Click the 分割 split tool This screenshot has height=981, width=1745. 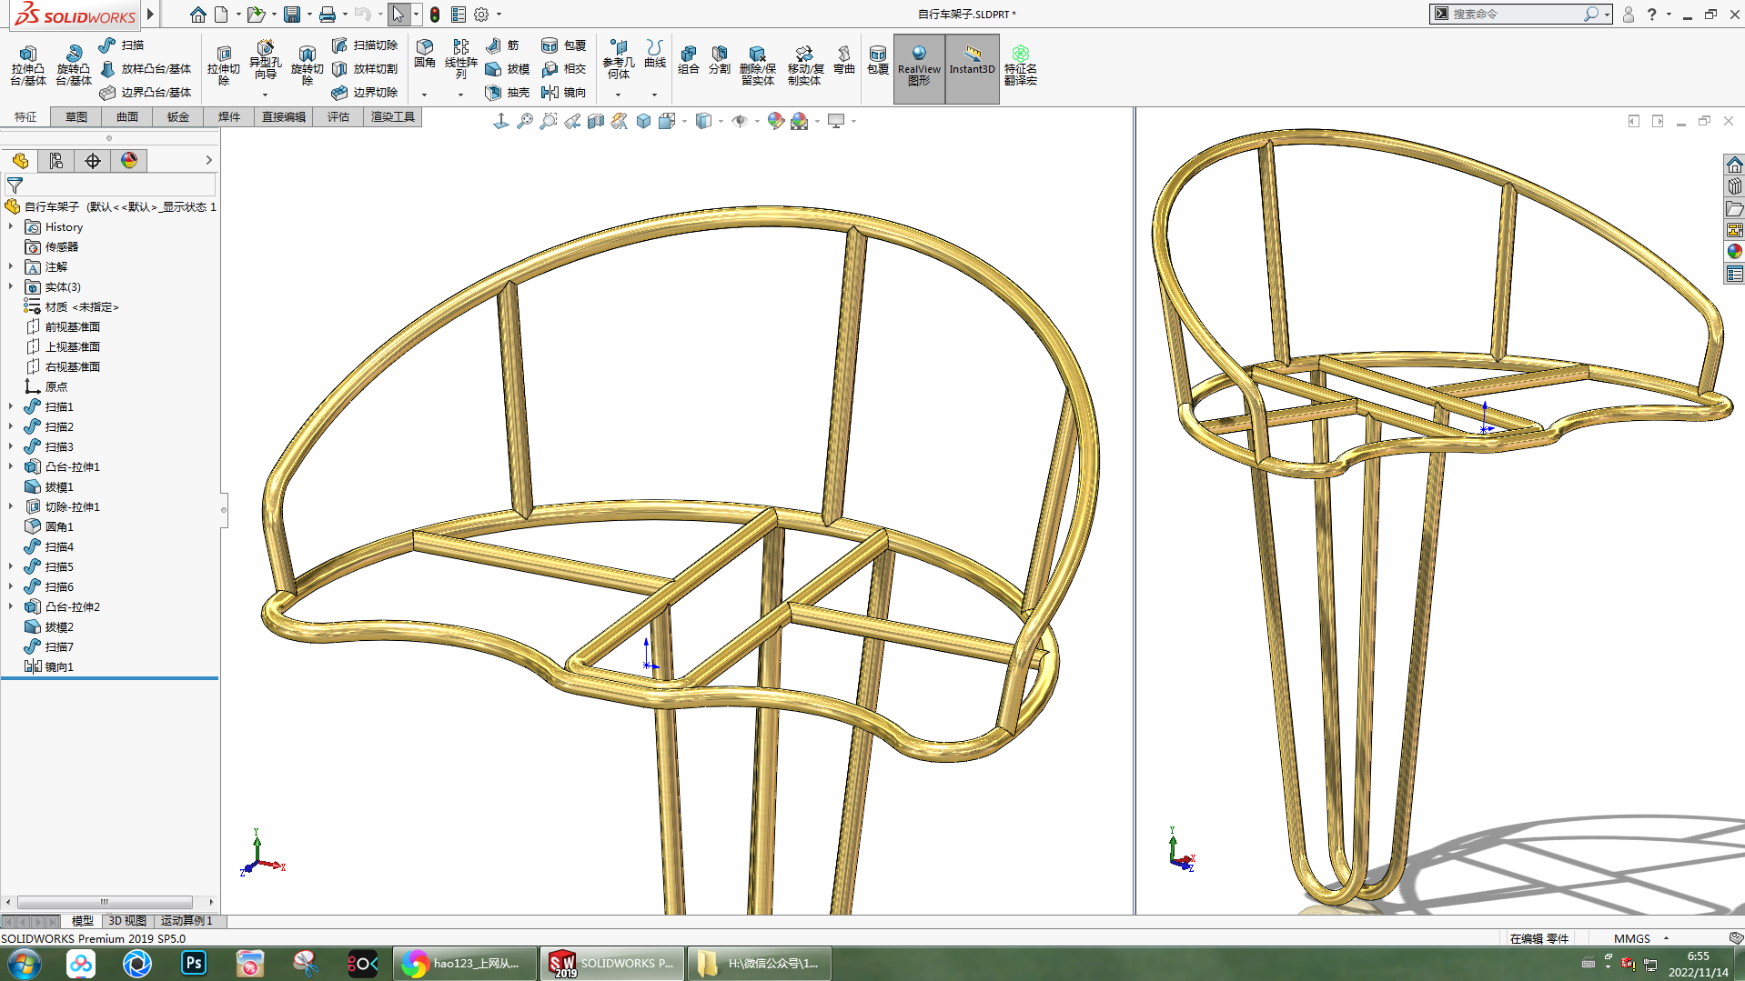[720, 60]
